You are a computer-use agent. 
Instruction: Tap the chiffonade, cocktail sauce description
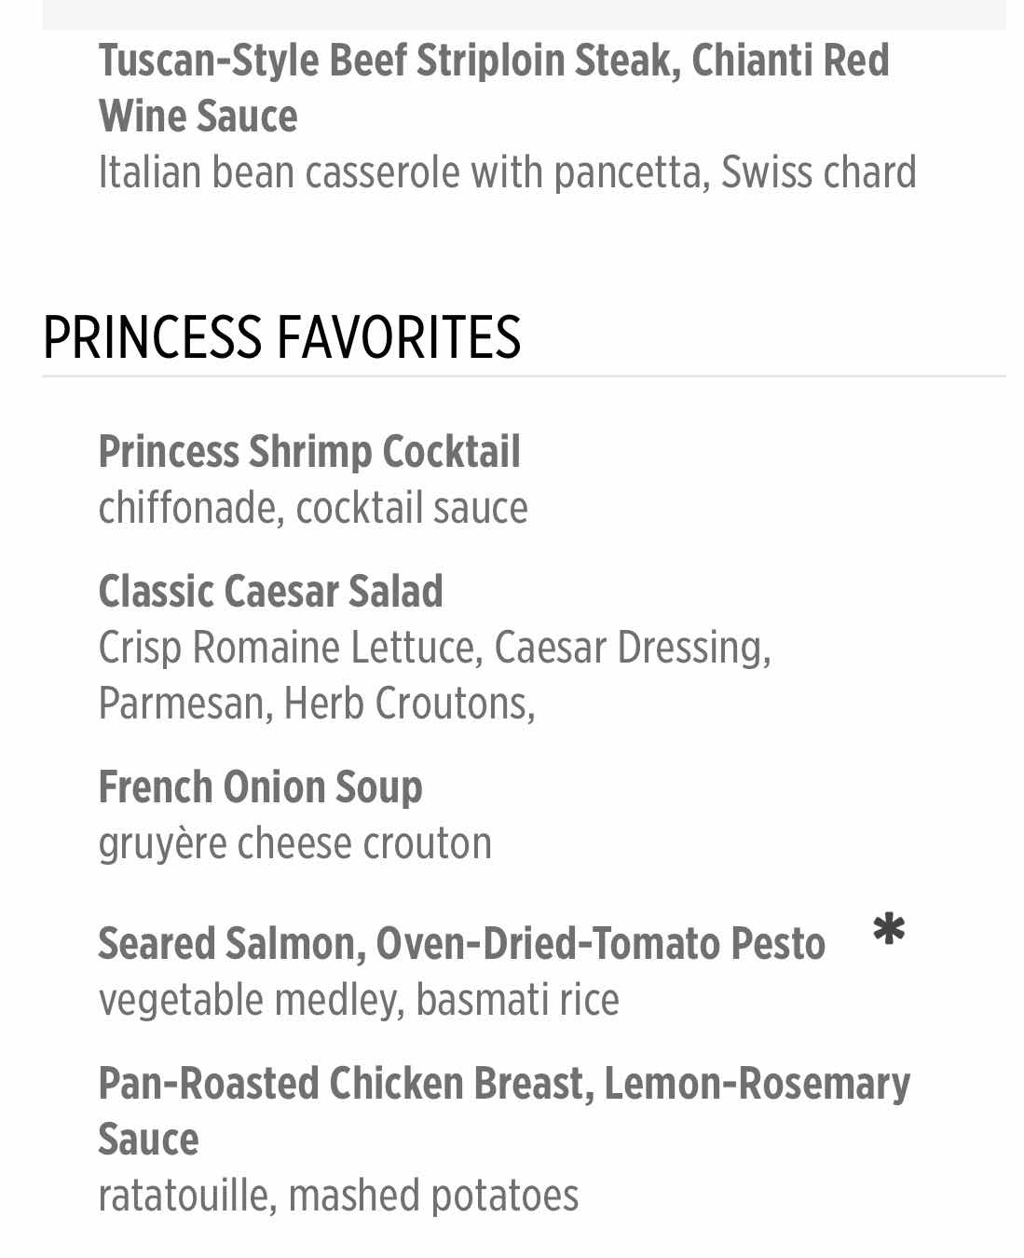coord(313,508)
